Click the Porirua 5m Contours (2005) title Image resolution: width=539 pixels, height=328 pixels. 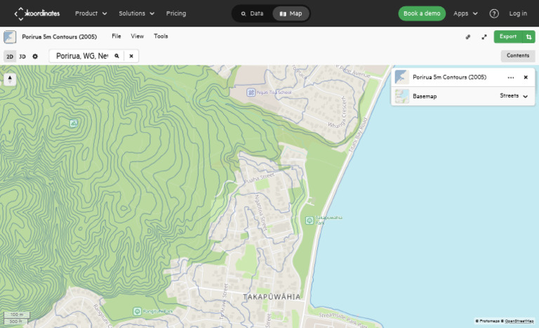(60, 37)
